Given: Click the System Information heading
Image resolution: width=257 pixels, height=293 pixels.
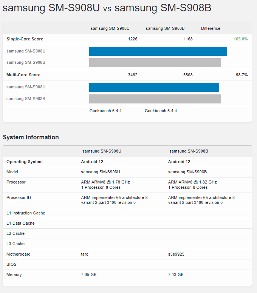Looking at the screenshot, I should pyautogui.click(x=31, y=137).
